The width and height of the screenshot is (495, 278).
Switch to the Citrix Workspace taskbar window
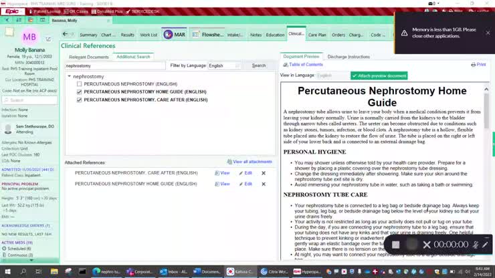274,271
